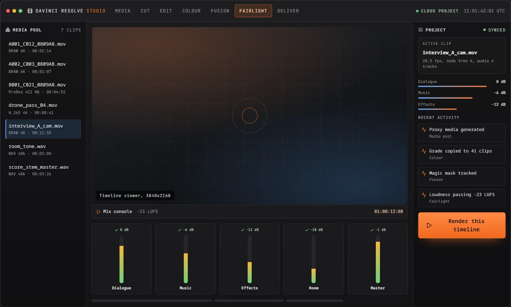The image size is (511, 307).
Task: Open the Colour page tab
Action: (x=192, y=11)
